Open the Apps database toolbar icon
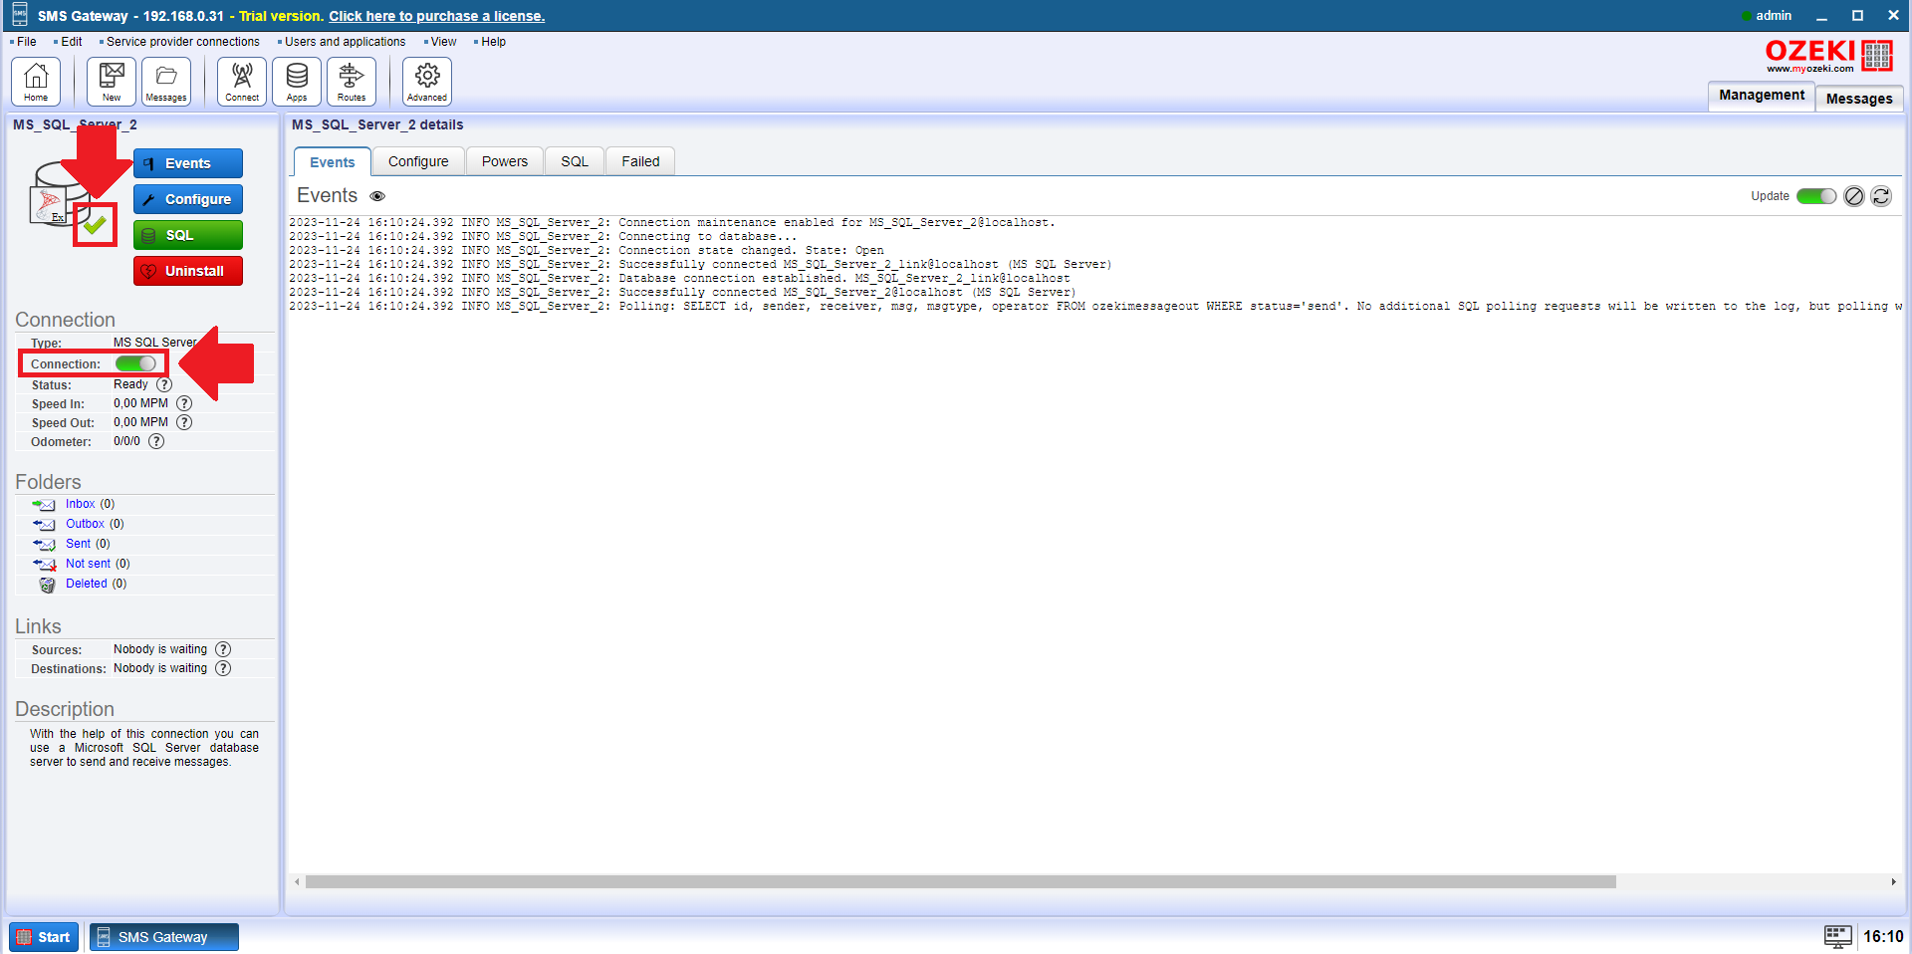The width and height of the screenshot is (1912, 954). [297, 81]
